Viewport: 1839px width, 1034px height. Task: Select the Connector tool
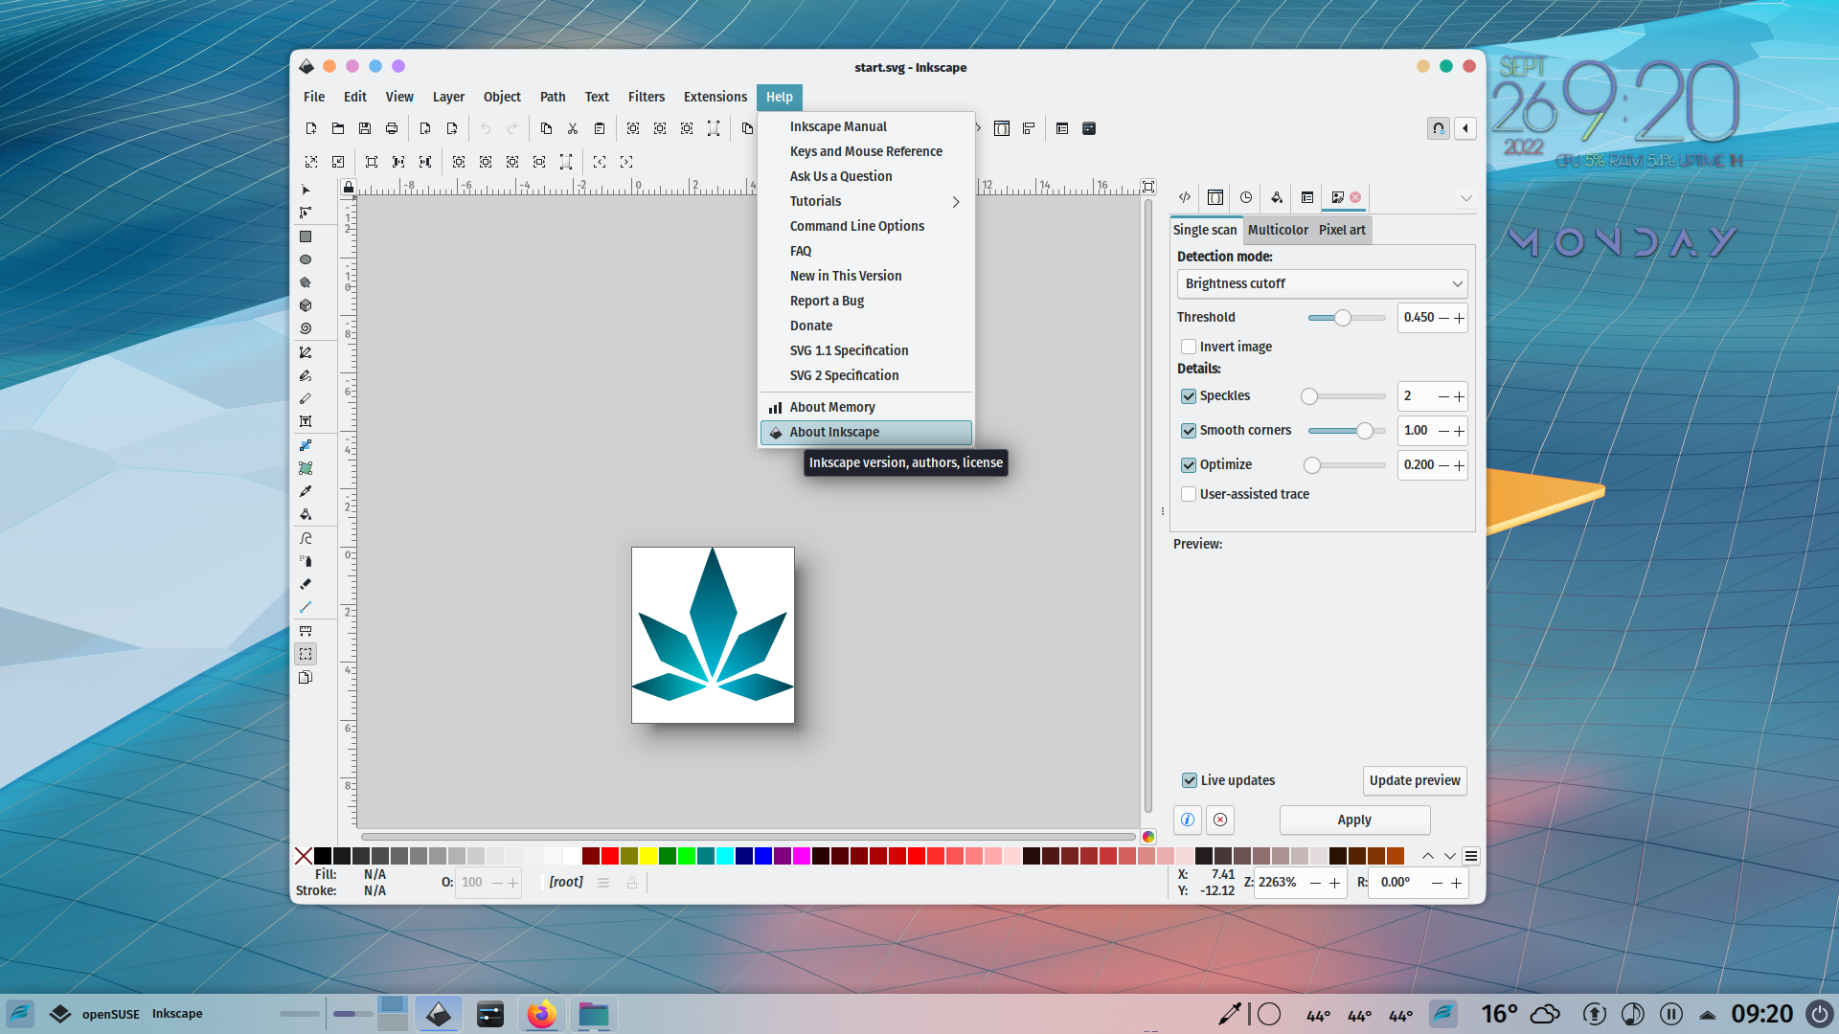pos(306,607)
